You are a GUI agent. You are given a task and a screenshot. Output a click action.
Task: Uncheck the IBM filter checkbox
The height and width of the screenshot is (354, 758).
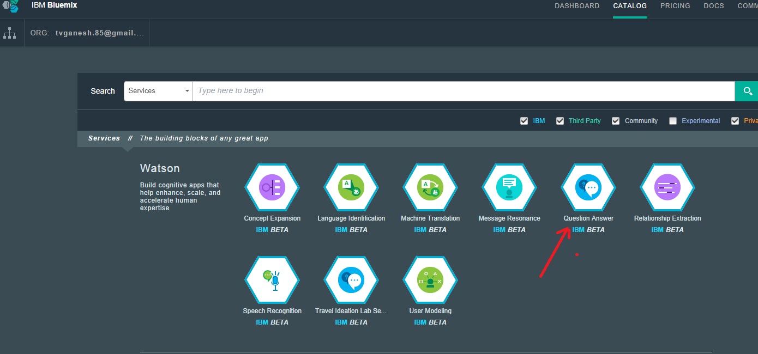coord(524,121)
